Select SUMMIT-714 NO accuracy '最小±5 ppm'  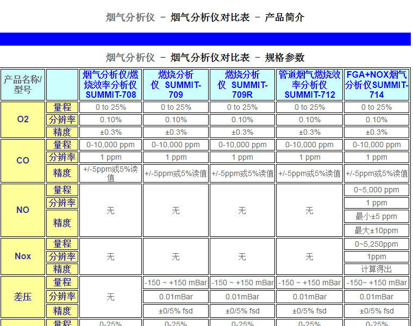377,216
